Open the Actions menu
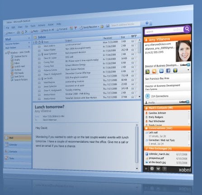202x195 pixels. [x=42, y=25]
